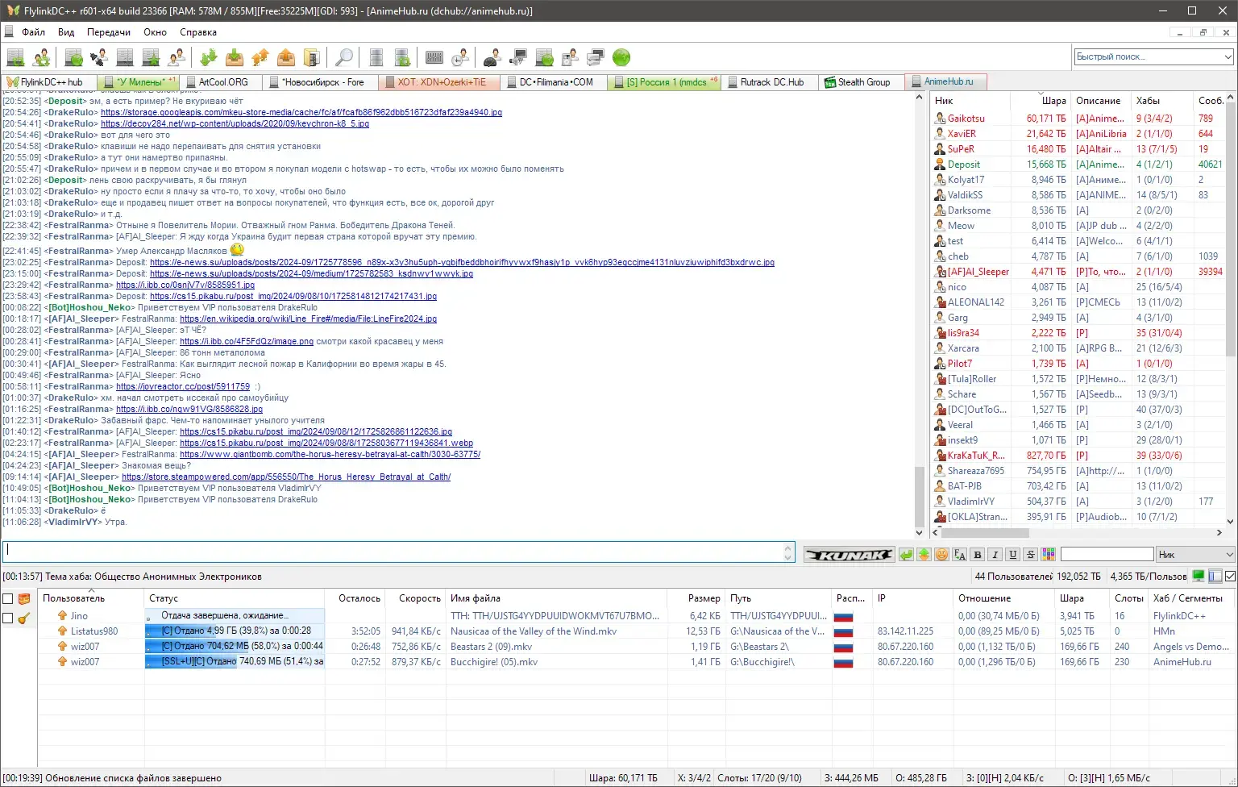This screenshot has width=1238, height=787.
Task: Open the Передачи menu
Action: click(109, 32)
